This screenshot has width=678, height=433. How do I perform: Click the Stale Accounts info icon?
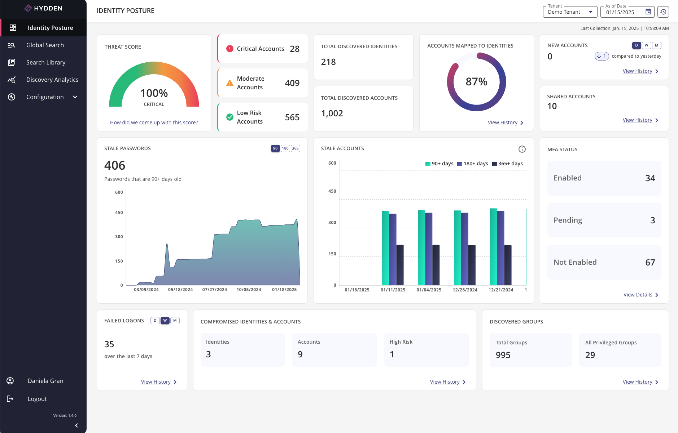(x=522, y=149)
